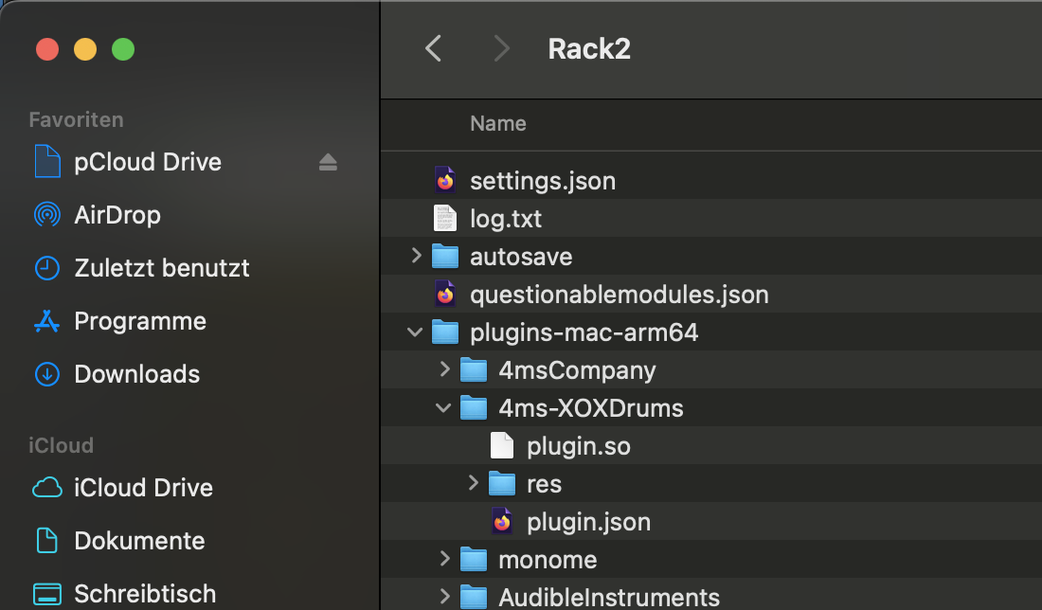This screenshot has width=1042, height=610.
Task: Collapse the plugins-mac-arm64 folder
Action: (x=415, y=332)
